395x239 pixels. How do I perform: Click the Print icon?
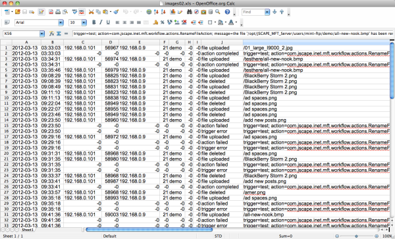click(x=58, y=12)
